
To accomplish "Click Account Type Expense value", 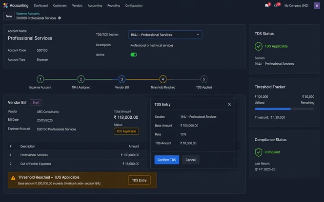I will [42, 59].
